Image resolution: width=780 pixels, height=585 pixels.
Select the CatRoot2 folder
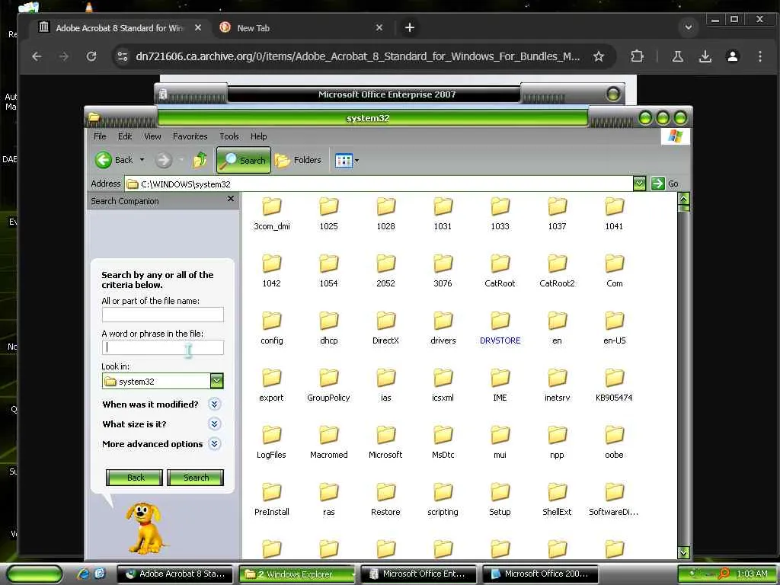click(x=557, y=271)
